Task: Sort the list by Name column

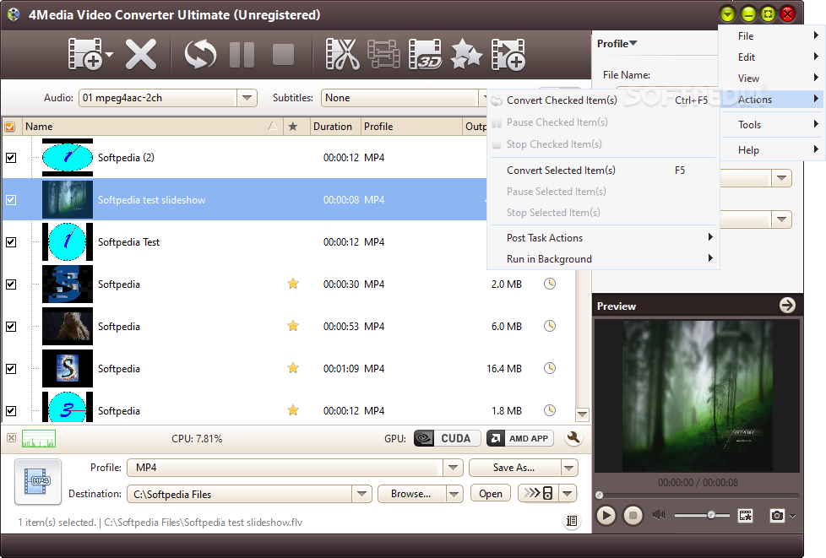Action: (x=151, y=127)
